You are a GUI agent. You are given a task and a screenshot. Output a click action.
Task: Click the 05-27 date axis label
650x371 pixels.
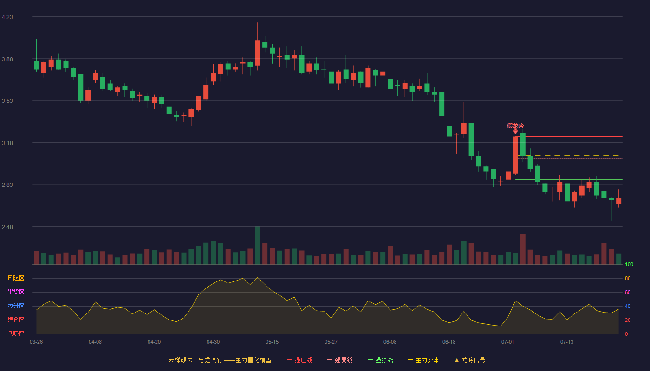(x=331, y=342)
